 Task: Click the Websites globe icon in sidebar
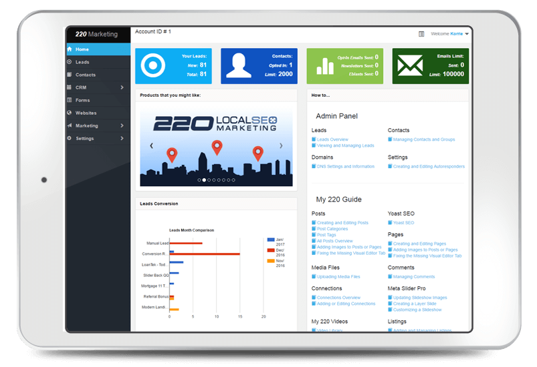click(70, 113)
